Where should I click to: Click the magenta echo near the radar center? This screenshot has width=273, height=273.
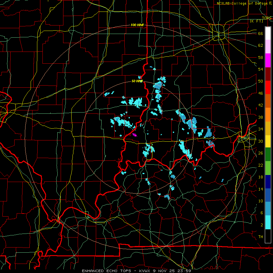(135, 135)
